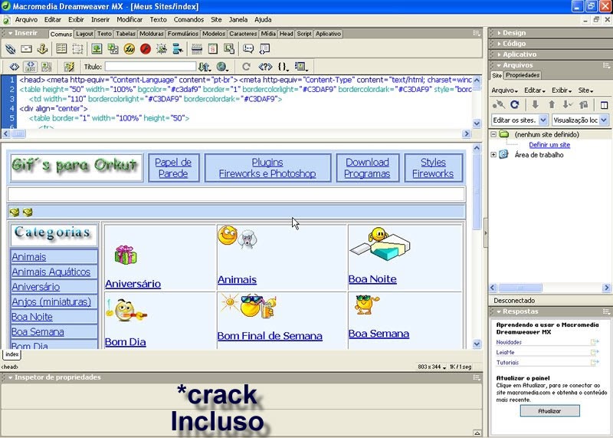Open the Propriedades tab in Arquivos
The width and height of the screenshot is (613, 438).
tap(523, 75)
